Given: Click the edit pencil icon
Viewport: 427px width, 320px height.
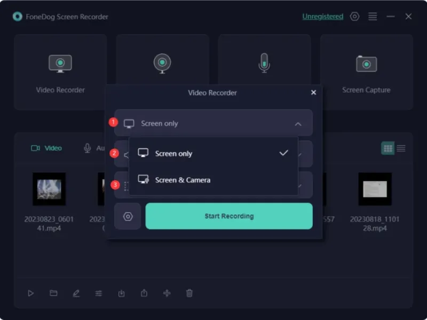Looking at the screenshot, I should (x=76, y=293).
